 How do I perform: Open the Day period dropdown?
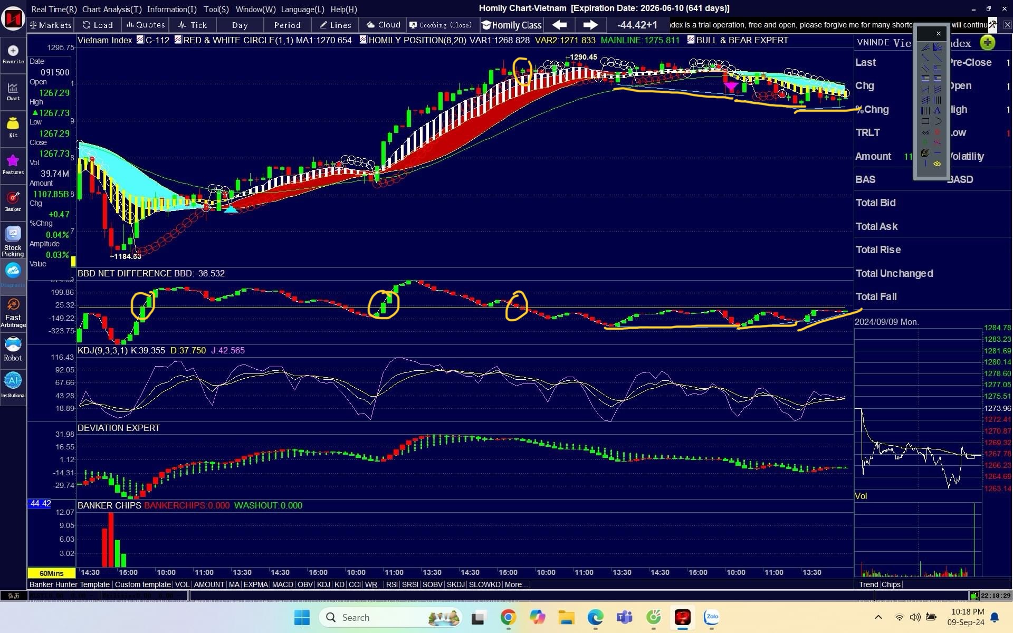240,25
